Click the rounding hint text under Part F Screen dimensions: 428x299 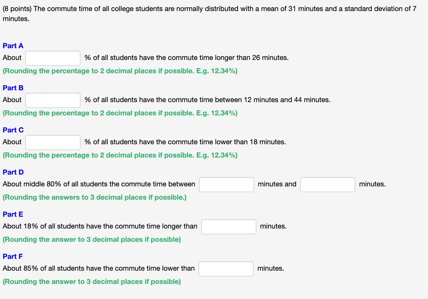pyautogui.click(x=91, y=282)
